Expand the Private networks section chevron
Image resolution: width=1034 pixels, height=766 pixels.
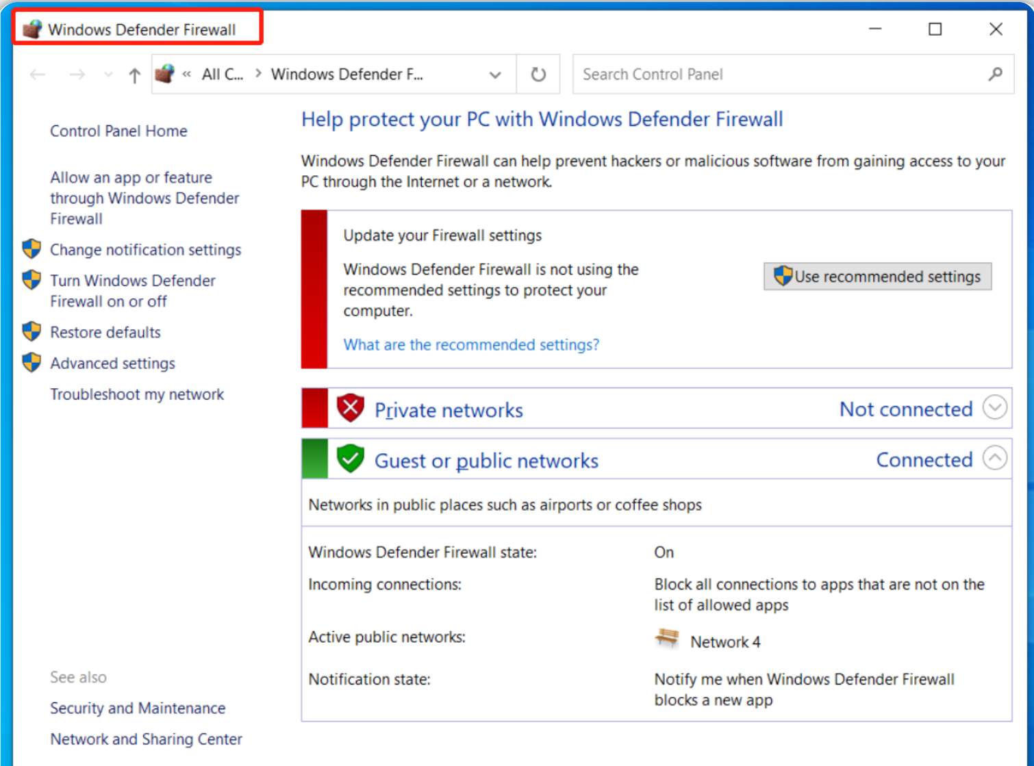(994, 408)
